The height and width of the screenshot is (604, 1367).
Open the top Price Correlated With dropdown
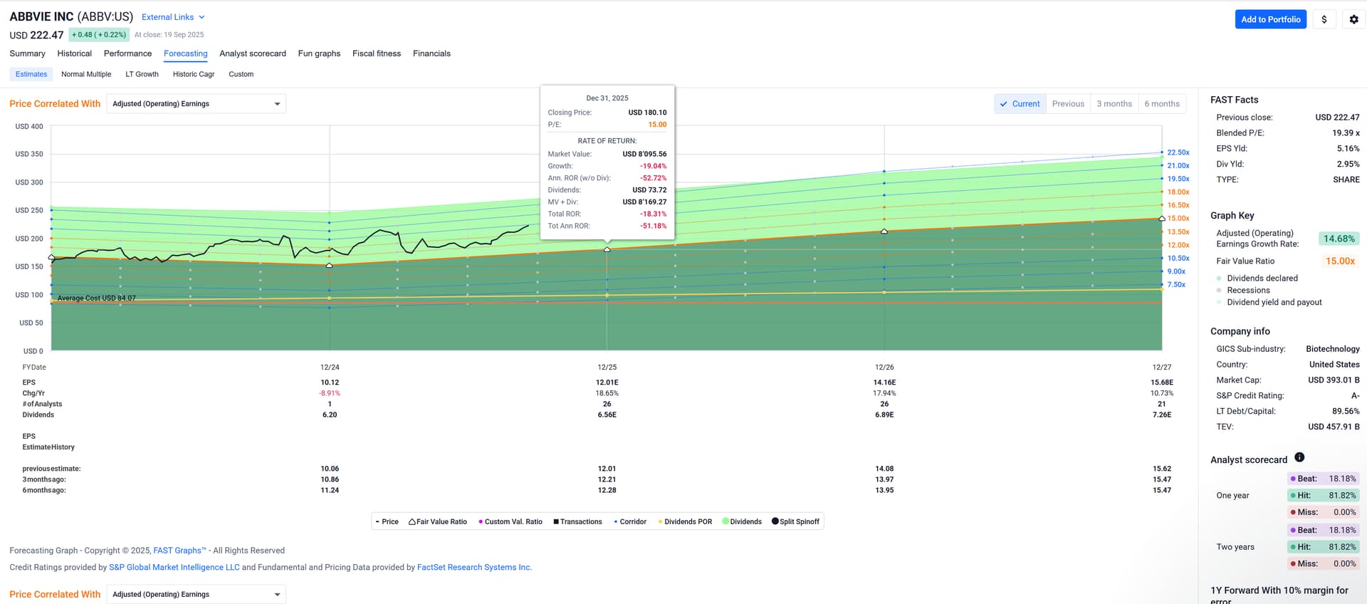tap(196, 104)
